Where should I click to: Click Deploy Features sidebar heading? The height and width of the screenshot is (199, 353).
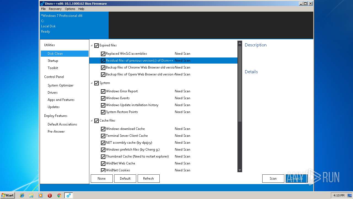56,116
